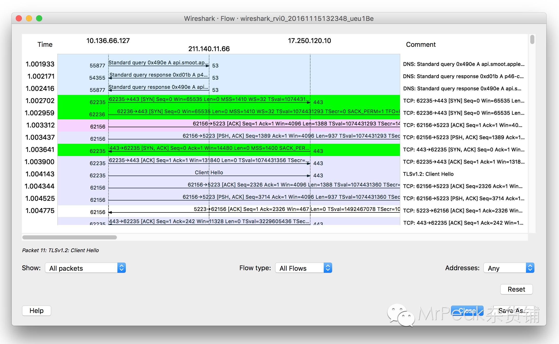Expand the Flow type combo box
Screen dimensions: 559x344
click(x=303, y=268)
